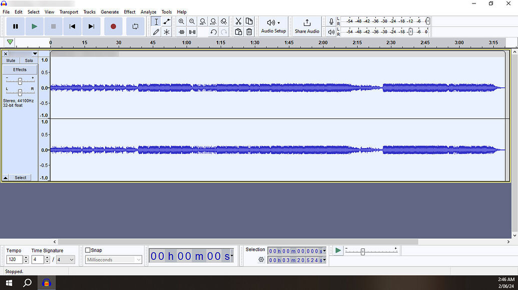Viewport: 518px width, 290px height.
Task: Open the snap format dropdown showing Milliseconds
Action: click(x=113, y=259)
